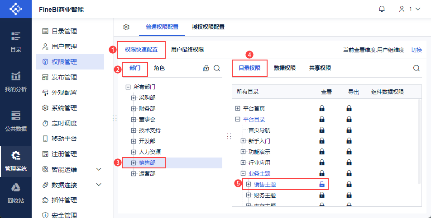The image size is (431, 218).
Task: Select the 销售部 department
Action: pyautogui.click(x=147, y=162)
